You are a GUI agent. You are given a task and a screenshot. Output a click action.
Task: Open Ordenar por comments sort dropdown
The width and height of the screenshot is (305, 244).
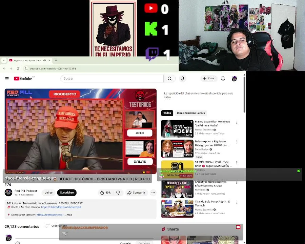(x=56, y=226)
